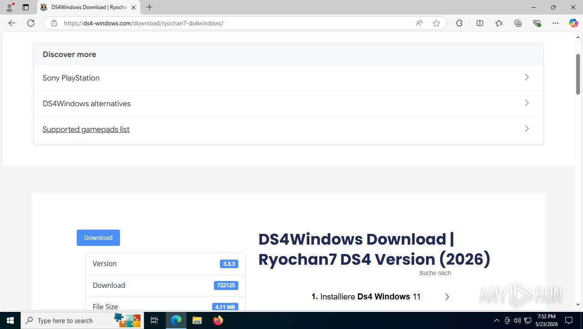Click the Version row label

click(105, 263)
